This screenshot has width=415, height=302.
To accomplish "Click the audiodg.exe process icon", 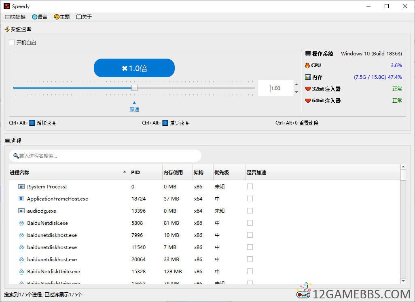I will [x=21, y=211].
